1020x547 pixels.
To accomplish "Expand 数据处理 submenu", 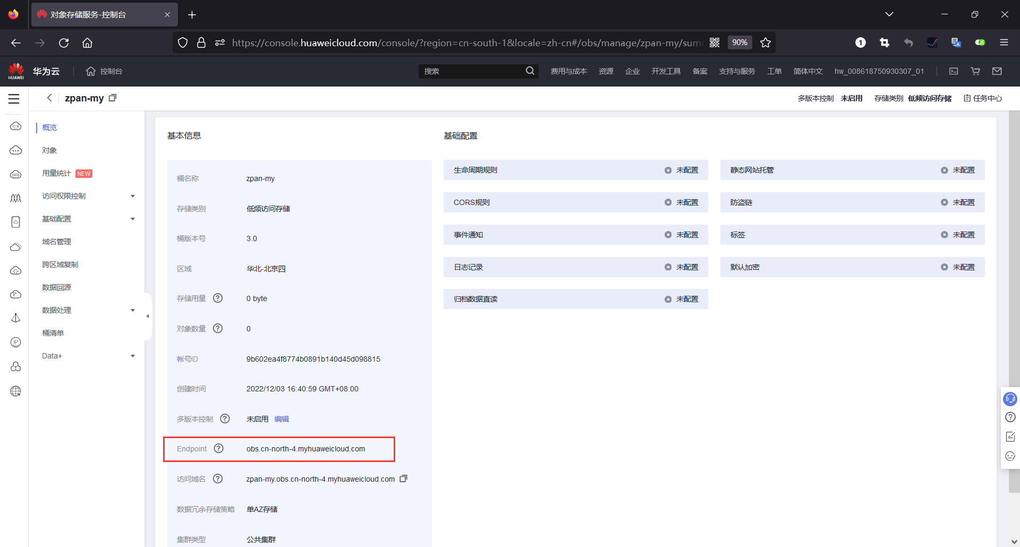I will 133,311.
